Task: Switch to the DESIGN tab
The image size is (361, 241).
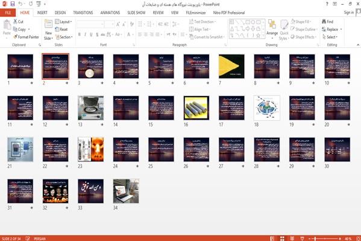Action: click(60, 13)
